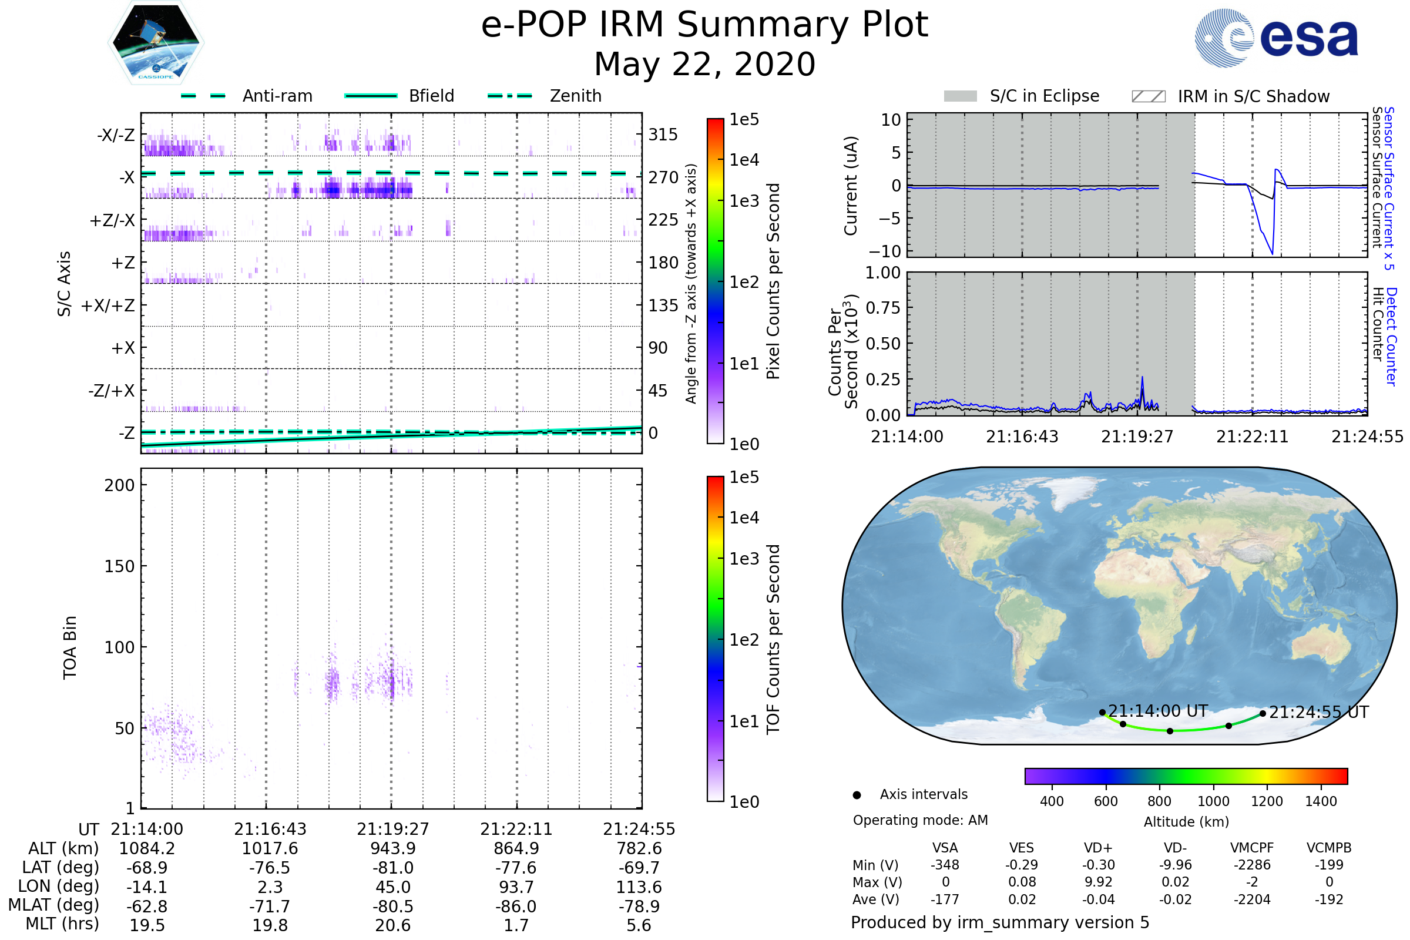1410x940 pixels.
Task: Click the VMCPF column header
Action: coord(1252,848)
